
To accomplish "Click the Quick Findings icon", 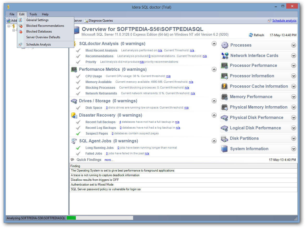I will click(72, 160).
